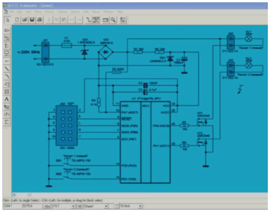The width and height of the screenshot is (270, 212).
Task: Click the New document icon
Action: [x=17, y=20]
